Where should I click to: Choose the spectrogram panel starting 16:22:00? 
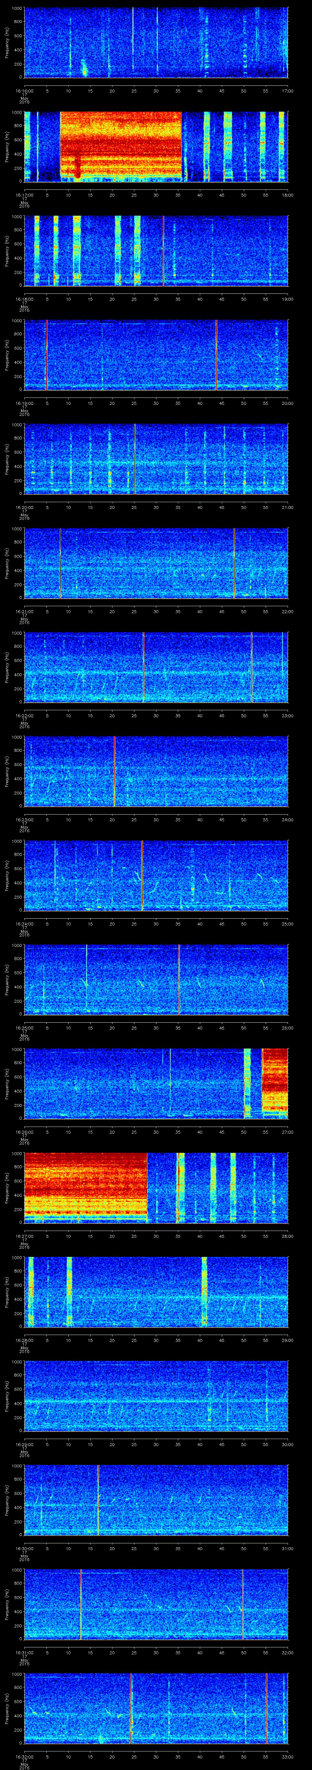pos(156,667)
